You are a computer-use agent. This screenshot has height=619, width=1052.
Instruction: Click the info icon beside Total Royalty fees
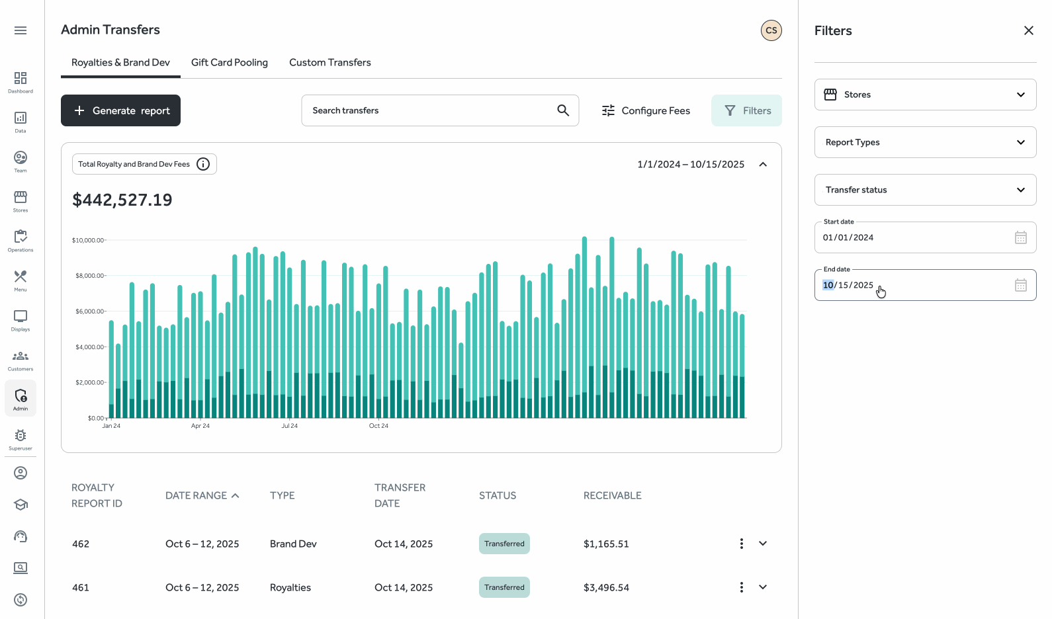pos(203,164)
